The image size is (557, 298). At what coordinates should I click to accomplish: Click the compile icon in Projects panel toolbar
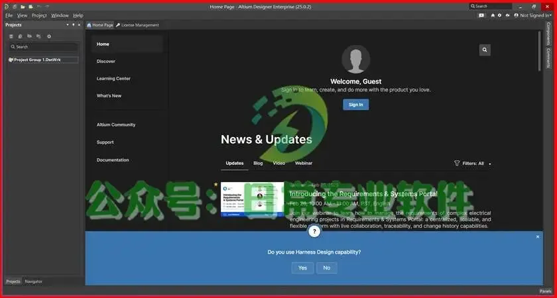21,36
